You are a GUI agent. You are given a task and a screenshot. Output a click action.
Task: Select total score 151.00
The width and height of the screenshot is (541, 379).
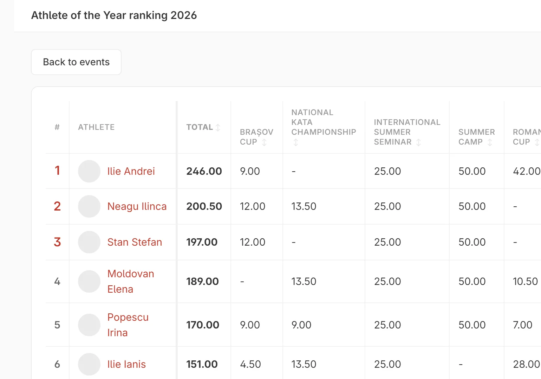[202, 364]
